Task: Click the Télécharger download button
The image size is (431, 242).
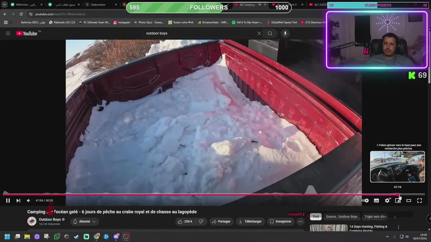Action: coord(250,221)
